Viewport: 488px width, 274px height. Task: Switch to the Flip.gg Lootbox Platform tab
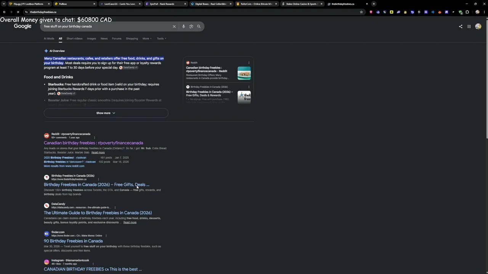point(29,4)
